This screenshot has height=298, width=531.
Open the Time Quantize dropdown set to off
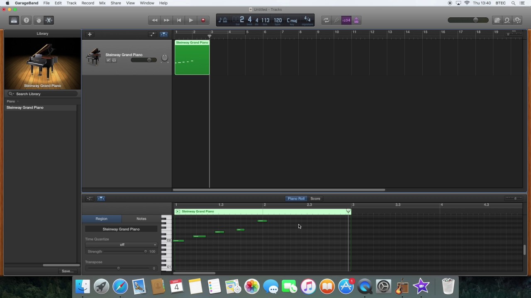[121, 245]
